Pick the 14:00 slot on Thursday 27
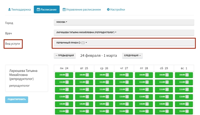This screenshot has height=115, width=200. (x=124, y=104)
